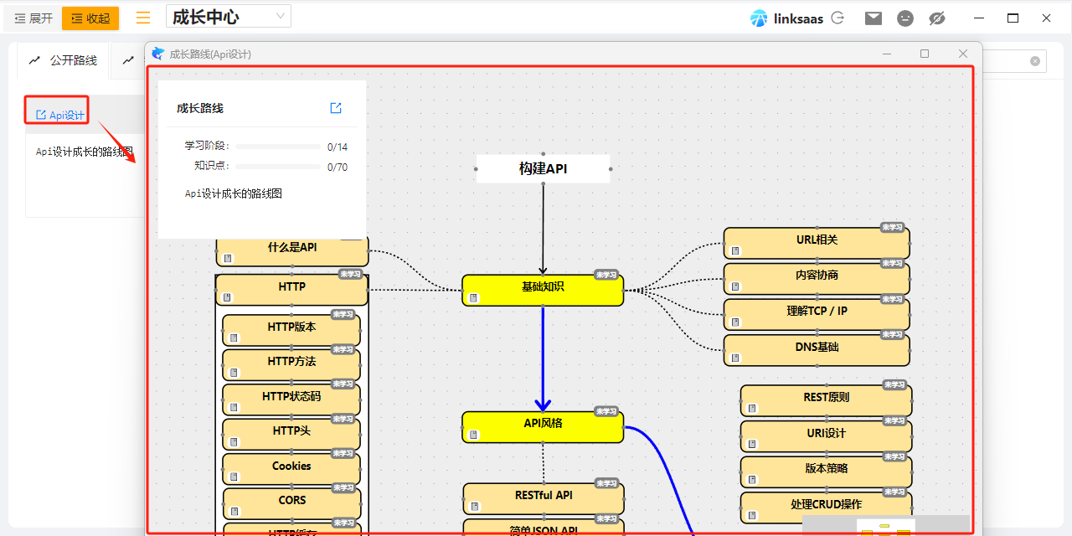
Task: Click the 展开 expand button
Action: [33, 18]
